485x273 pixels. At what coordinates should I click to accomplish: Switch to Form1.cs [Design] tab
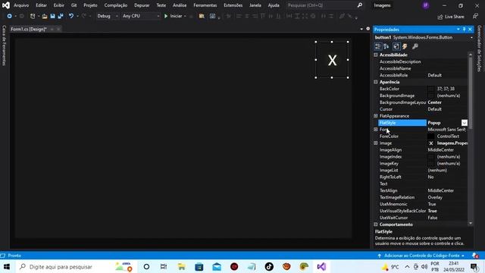tap(29, 29)
